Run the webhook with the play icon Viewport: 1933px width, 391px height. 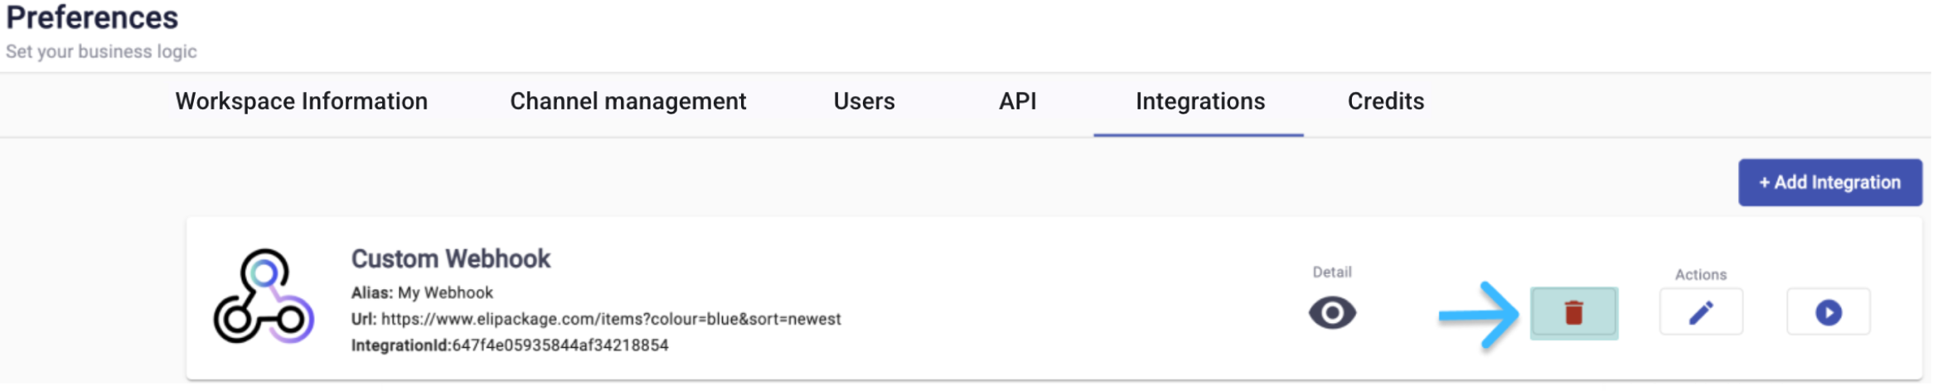(x=1829, y=312)
